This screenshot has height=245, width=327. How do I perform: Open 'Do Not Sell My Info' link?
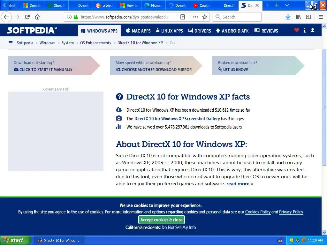pyautogui.click(x=179, y=227)
